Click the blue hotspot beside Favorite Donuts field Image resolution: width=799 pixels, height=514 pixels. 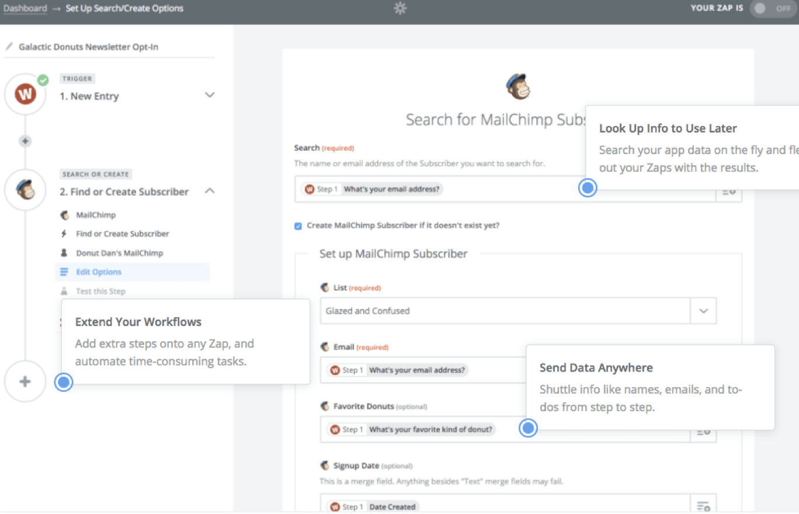click(x=528, y=429)
